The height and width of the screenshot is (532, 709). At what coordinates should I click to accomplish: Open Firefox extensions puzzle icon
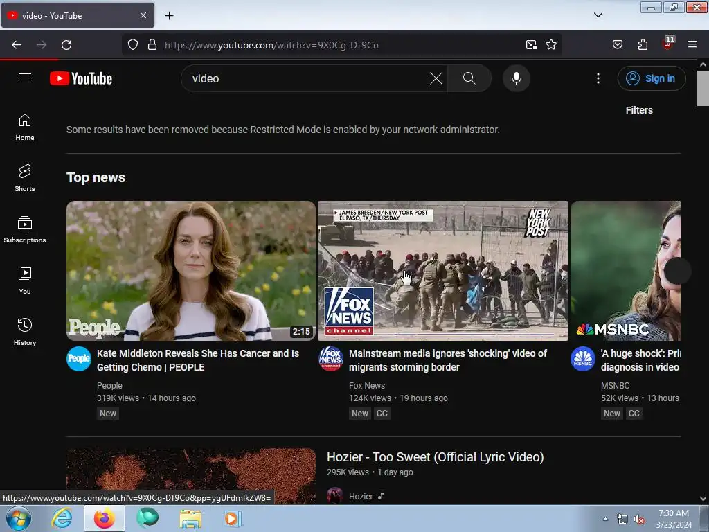[x=643, y=45]
